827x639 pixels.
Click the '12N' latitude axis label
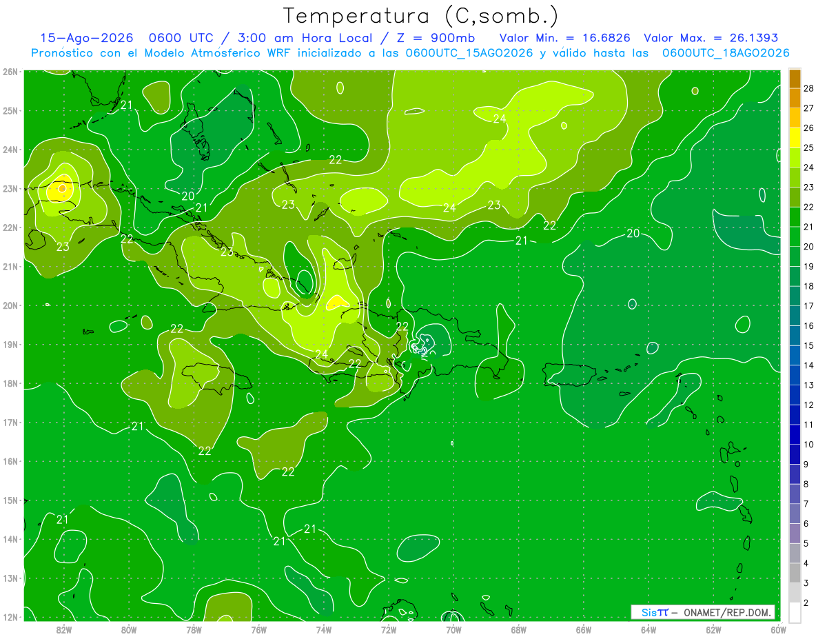click(x=10, y=617)
